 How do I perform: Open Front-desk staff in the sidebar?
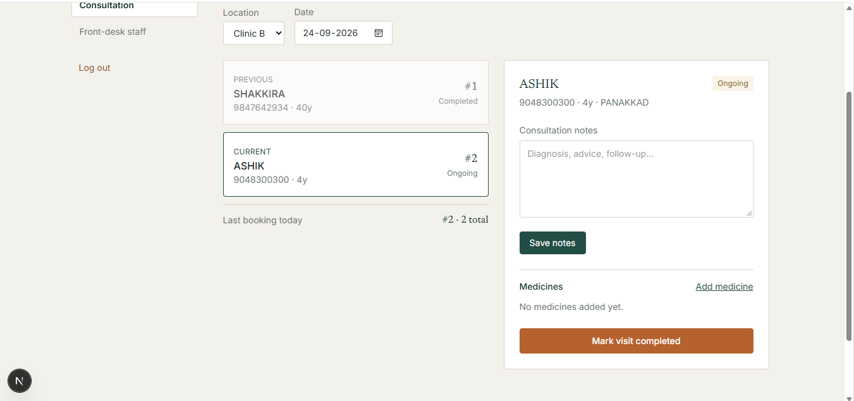[113, 32]
